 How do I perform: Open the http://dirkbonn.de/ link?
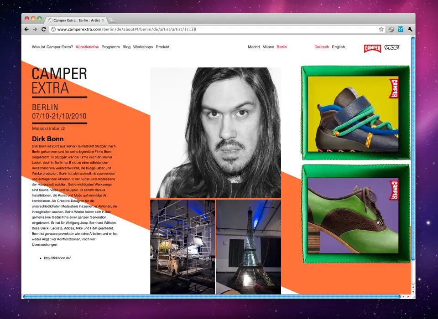pos(57,258)
